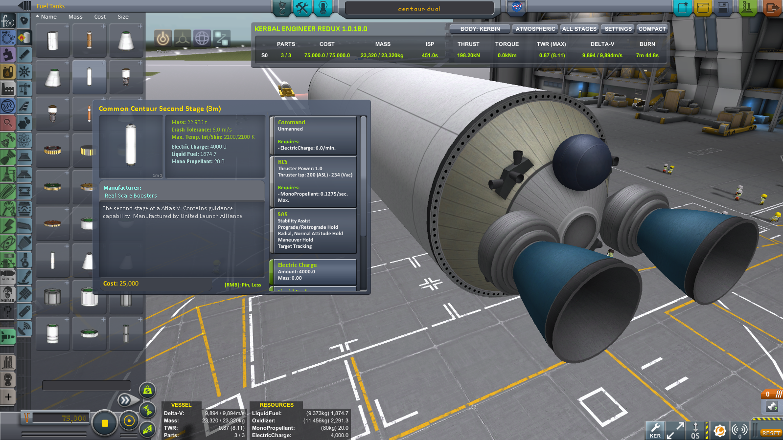Viewport: 783px width, 440px height.
Task: Toggle the angle snap circle button
Action: tap(129, 421)
